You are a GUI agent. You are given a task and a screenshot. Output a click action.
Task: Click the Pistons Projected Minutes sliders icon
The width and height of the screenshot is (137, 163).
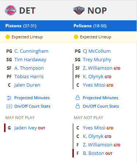coord(9,98)
